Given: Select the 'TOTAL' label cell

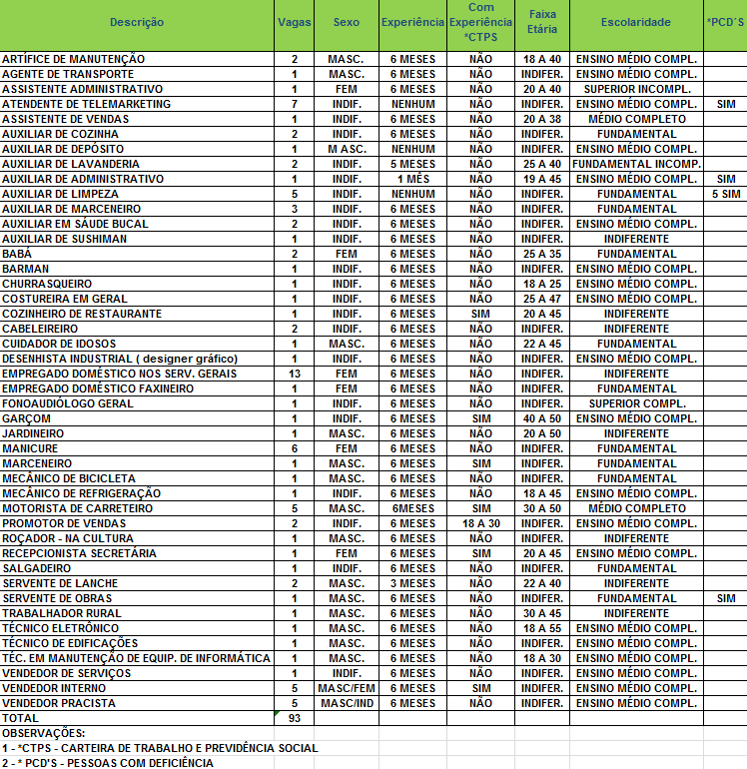Looking at the screenshot, I should pyautogui.click(x=21, y=718).
